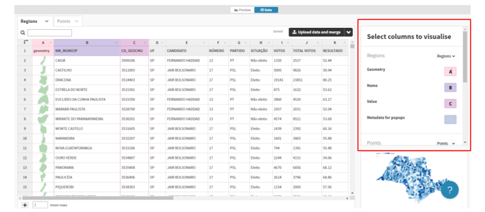485x212 pixels.
Task: Click the Upload data and merge button
Action: 316,32
